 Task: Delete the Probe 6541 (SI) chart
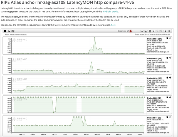[x=167, y=117]
